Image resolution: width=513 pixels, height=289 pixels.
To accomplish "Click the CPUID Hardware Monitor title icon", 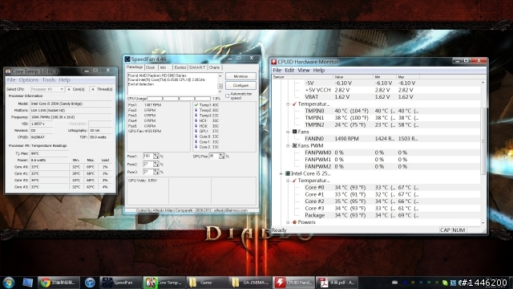I will tap(274, 62).
